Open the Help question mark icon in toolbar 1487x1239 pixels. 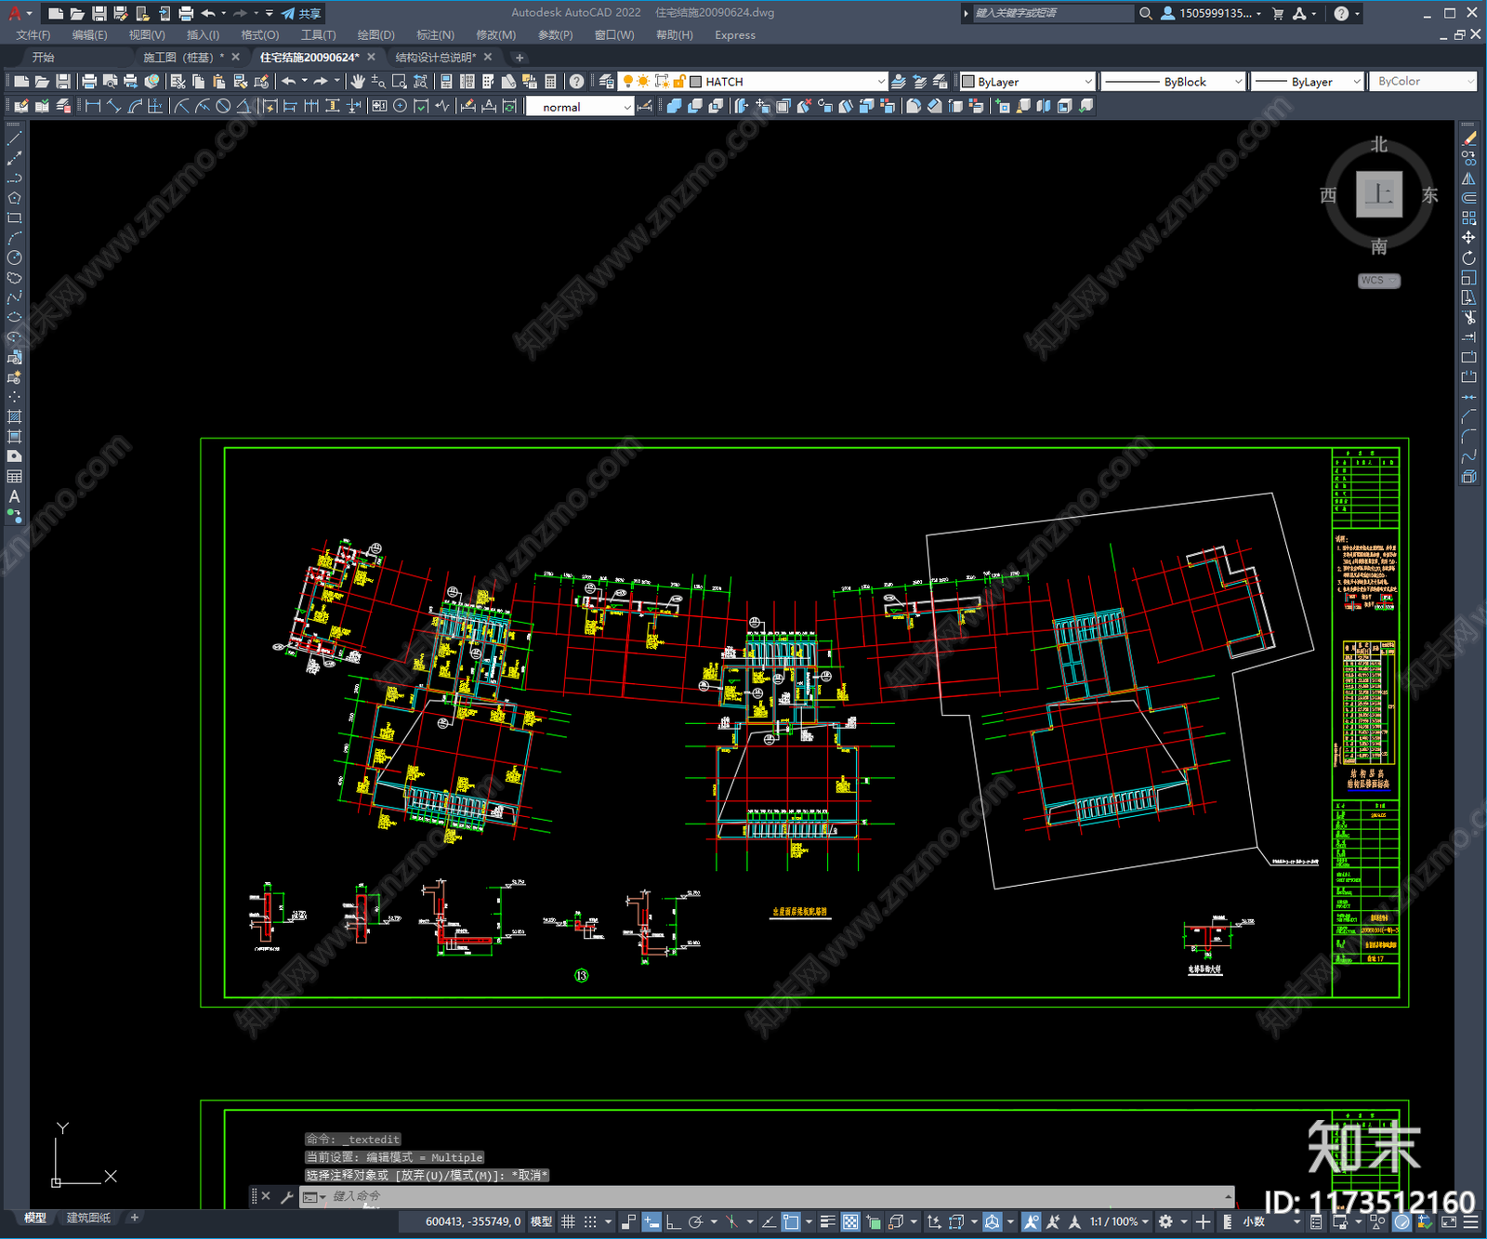click(x=577, y=82)
